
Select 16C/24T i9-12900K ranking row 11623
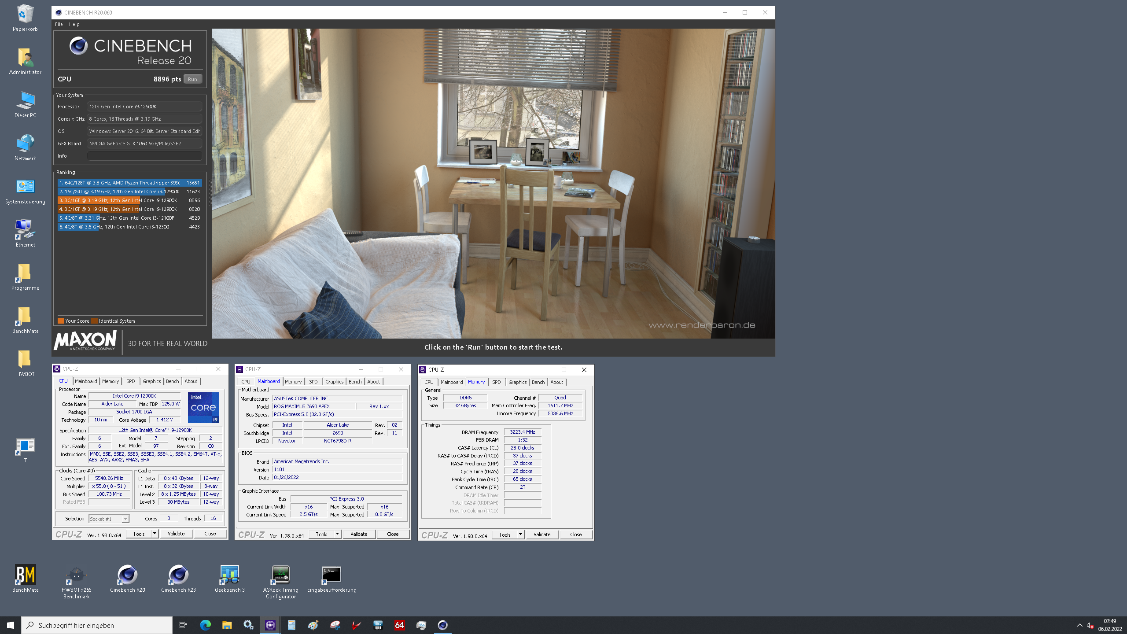coord(130,192)
